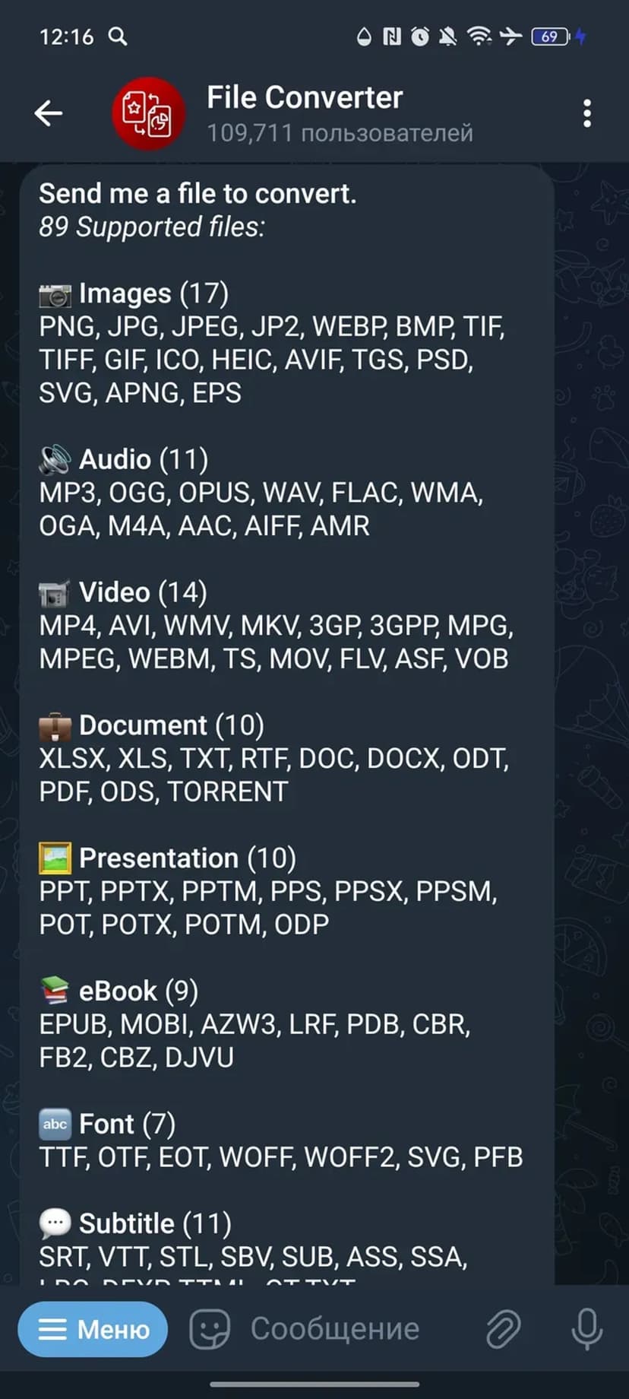Tap the Font (7) abc emoji
This screenshot has width=629, height=1399.
point(55,1124)
